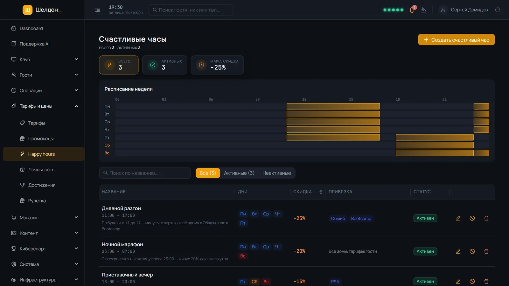Expand the Контент sidebar section
This screenshot has height=286, width=509.
click(x=44, y=233)
